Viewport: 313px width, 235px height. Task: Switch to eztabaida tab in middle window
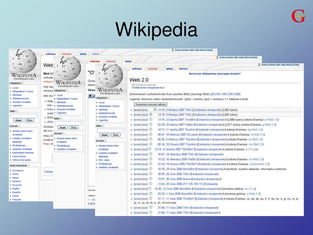pyautogui.click(x=111, y=61)
